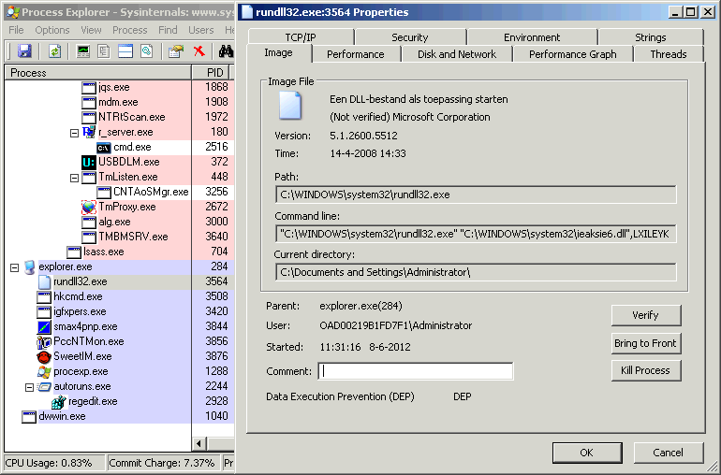Click the USBDLM.exe icon
721x475 pixels.
pos(88,162)
